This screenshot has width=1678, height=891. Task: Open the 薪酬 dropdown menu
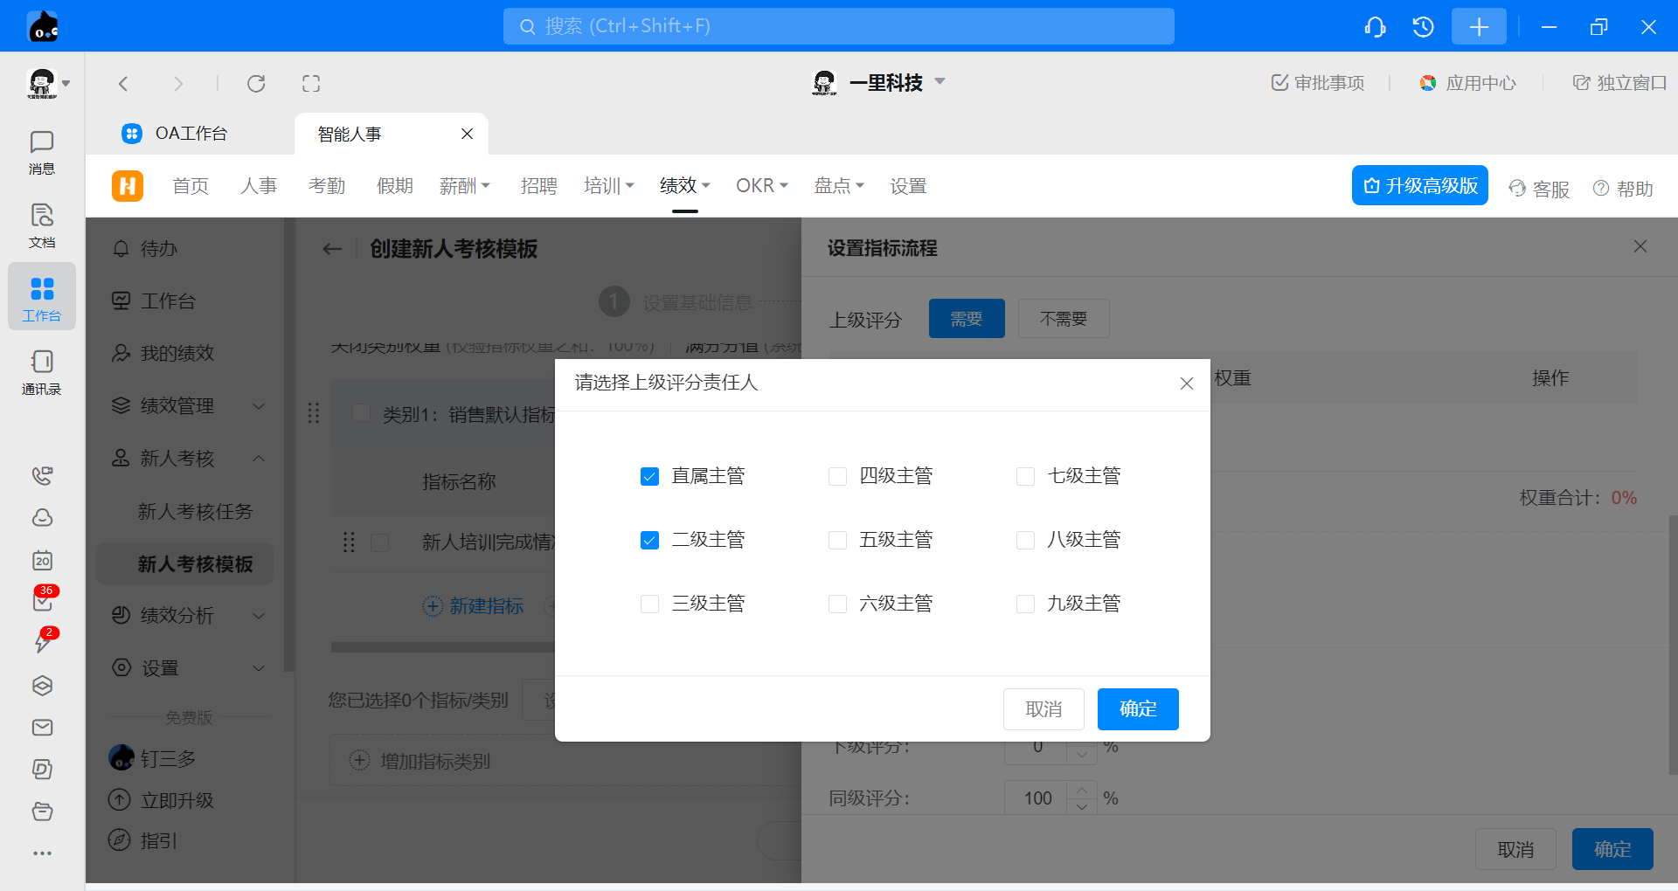tap(464, 186)
